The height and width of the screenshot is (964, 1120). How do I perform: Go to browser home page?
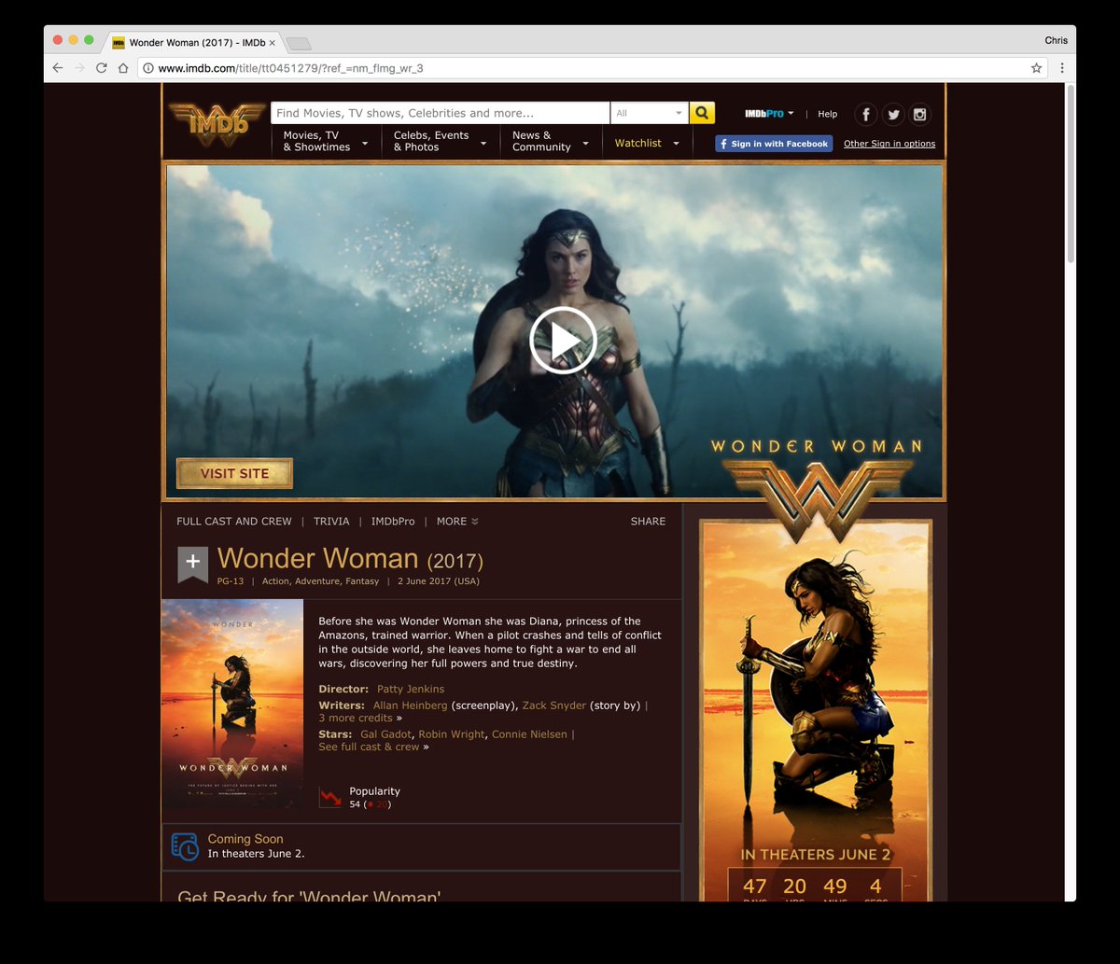click(122, 68)
